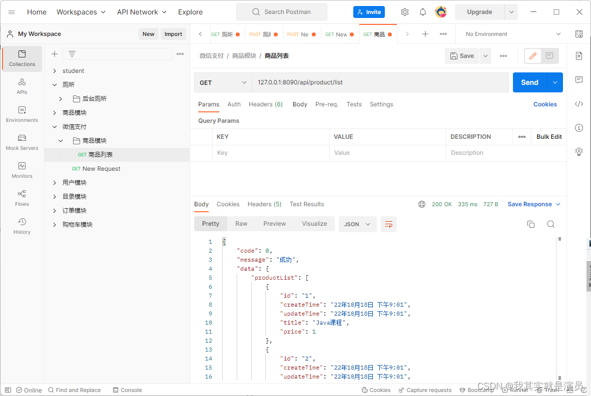This screenshot has width=591, height=396.
Task: Click the Search Postman box
Action: point(282,12)
